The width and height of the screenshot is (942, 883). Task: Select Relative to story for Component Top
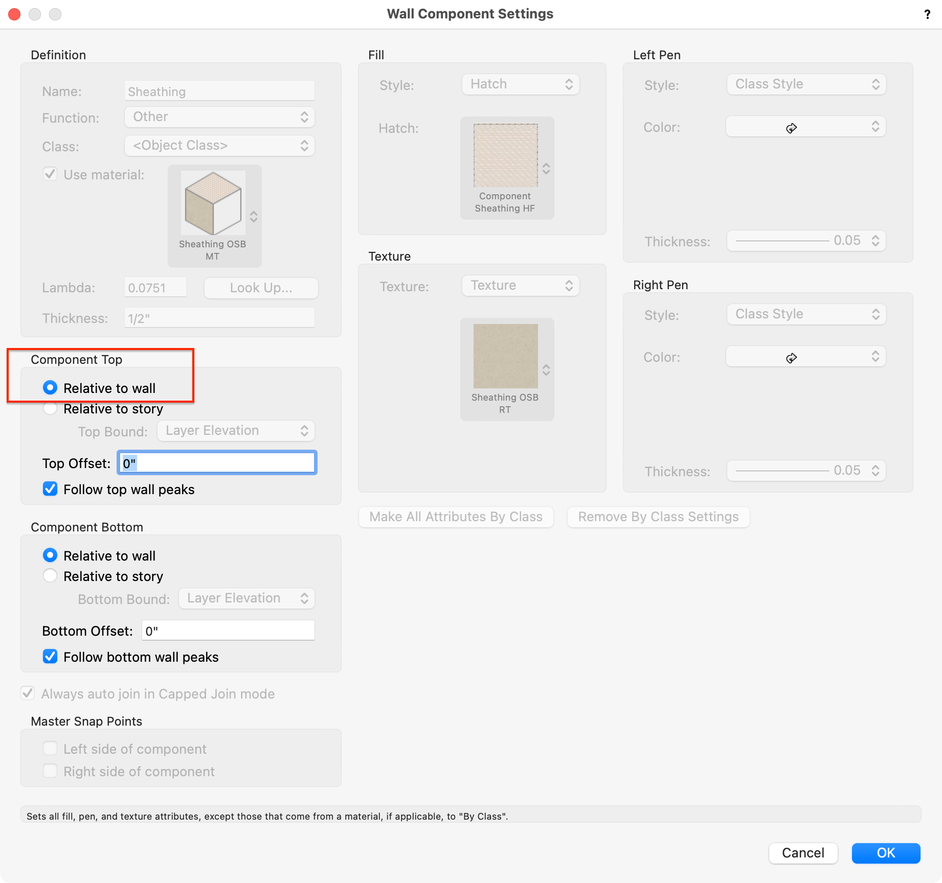50,409
